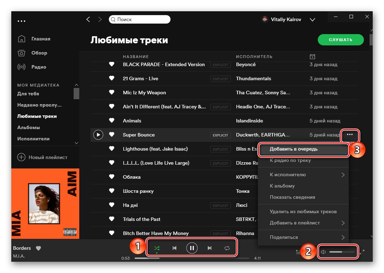Viewport: 384px width, 273px height.
Task: Skip to previous track
Action: (174, 248)
